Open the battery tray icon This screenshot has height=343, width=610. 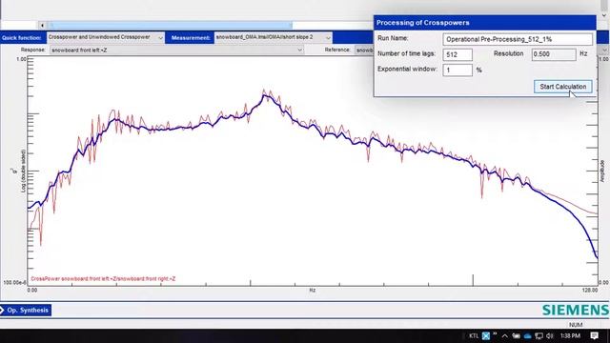[517, 335]
